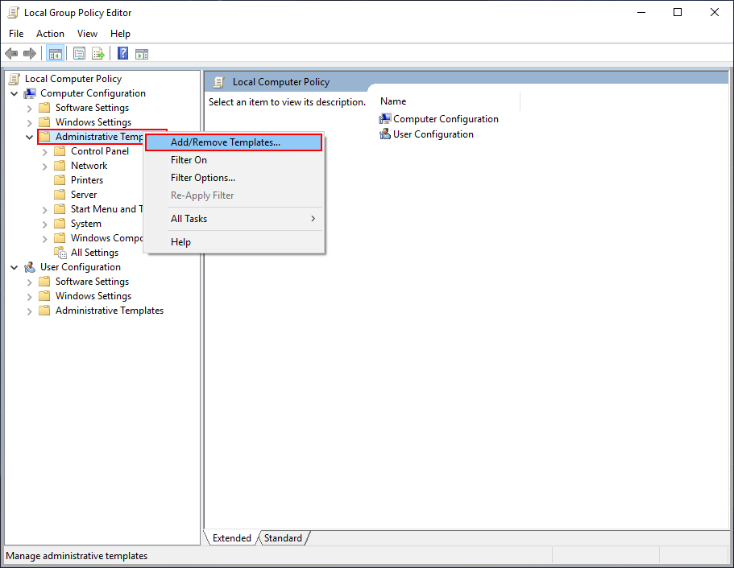Expand System node
734x568 pixels.
[45, 224]
